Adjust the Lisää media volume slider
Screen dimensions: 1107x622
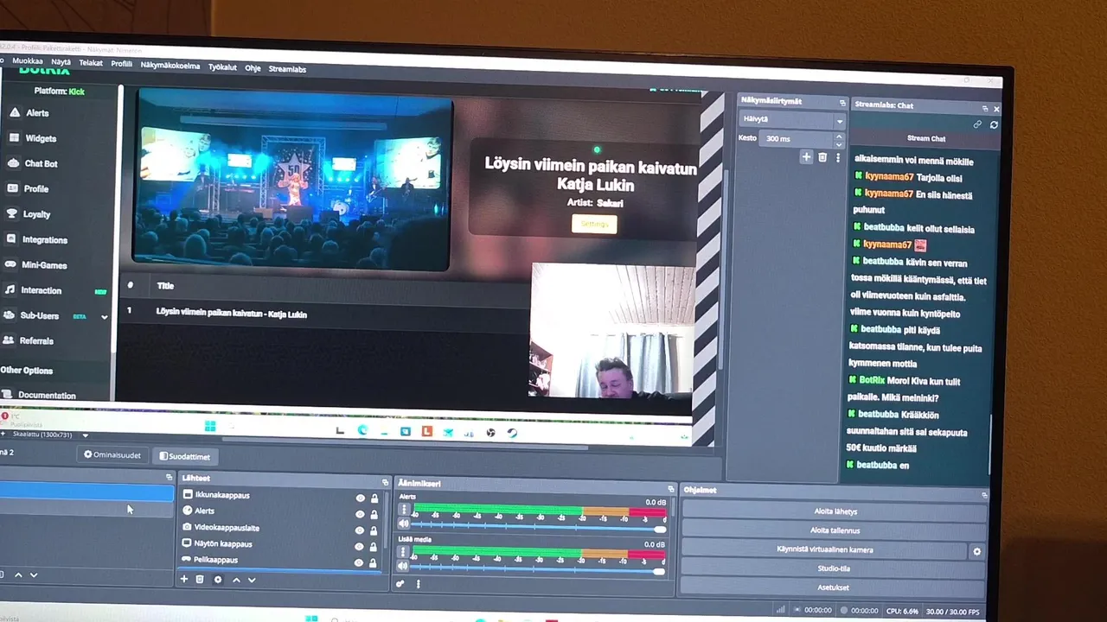point(537,570)
